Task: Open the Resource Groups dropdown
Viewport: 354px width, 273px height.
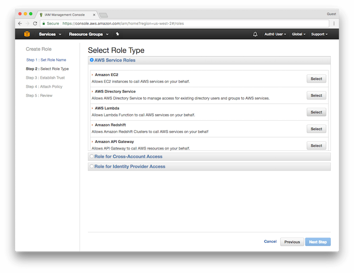Action: (x=89, y=34)
